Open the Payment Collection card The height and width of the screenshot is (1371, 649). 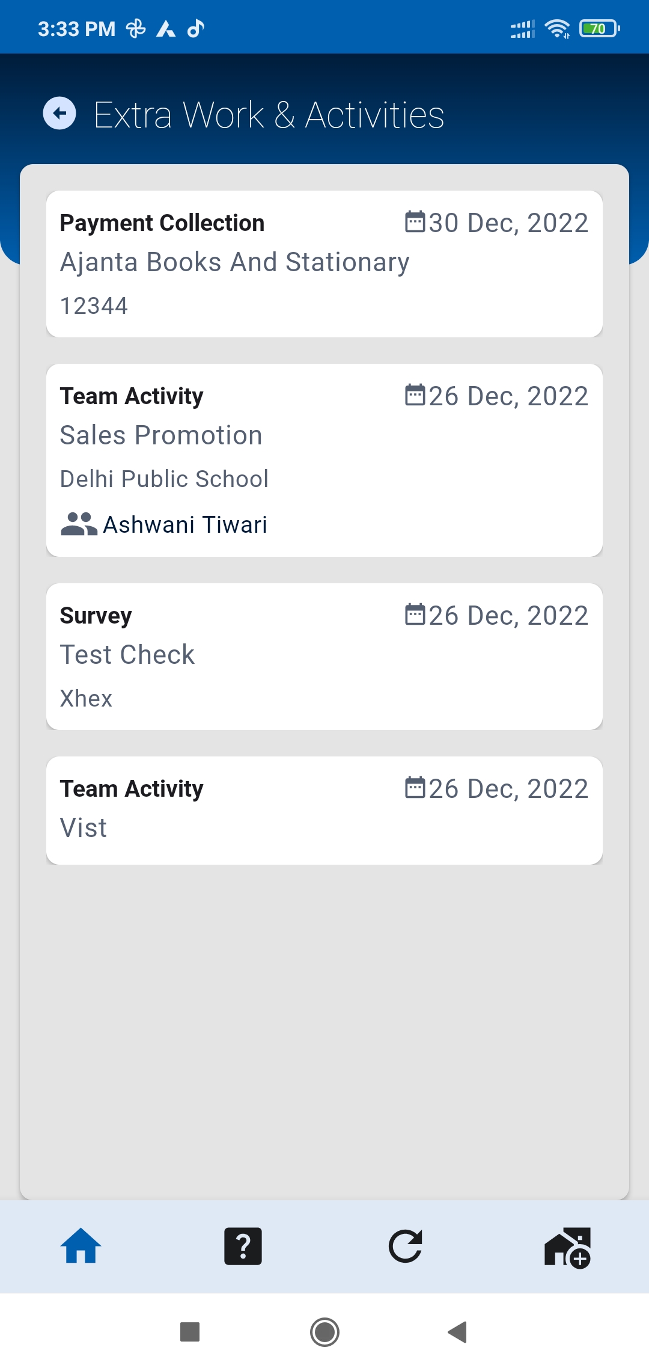coord(324,264)
